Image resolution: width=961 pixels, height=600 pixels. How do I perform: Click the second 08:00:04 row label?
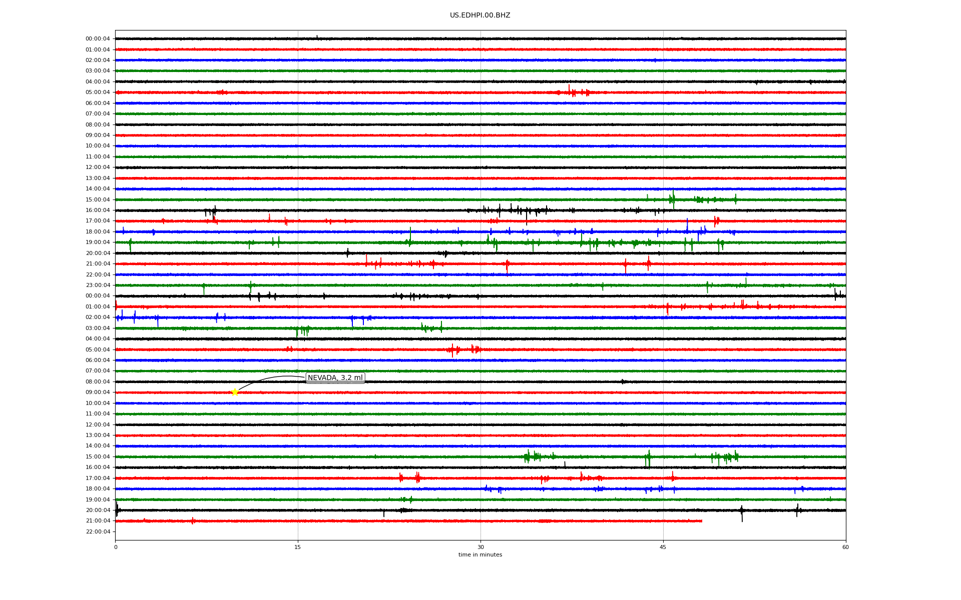point(98,381)
